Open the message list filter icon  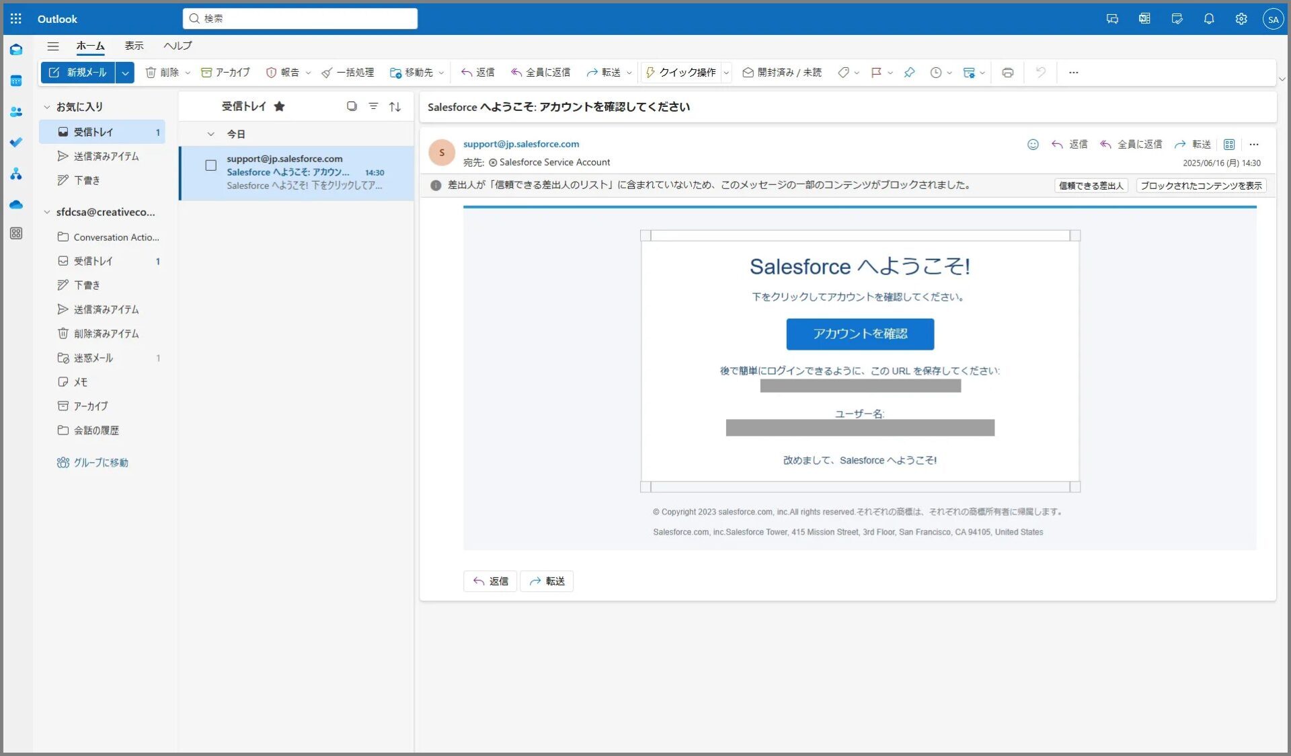(x=373, y=106)
